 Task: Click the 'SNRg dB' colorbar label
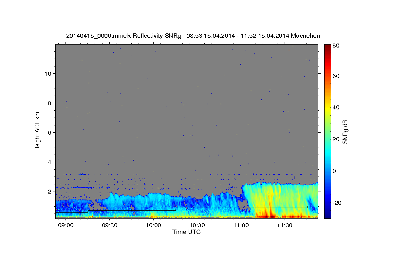[345, 132]
